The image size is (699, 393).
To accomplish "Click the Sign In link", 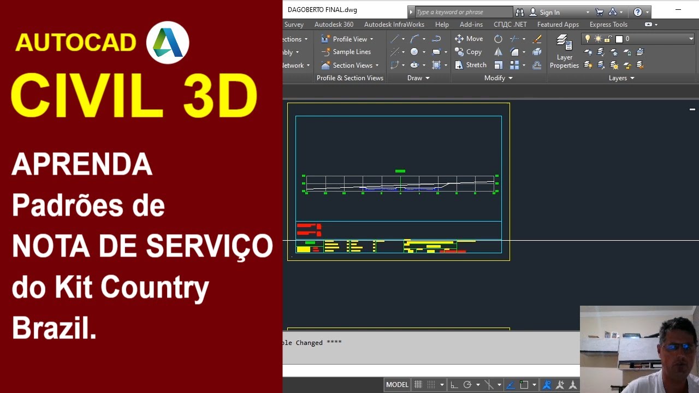I will (x=549, y=12).
